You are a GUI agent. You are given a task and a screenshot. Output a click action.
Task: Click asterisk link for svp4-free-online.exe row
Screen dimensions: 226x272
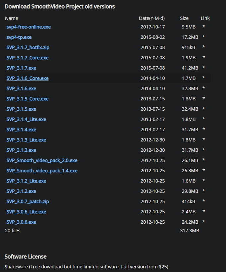point(203,27)
